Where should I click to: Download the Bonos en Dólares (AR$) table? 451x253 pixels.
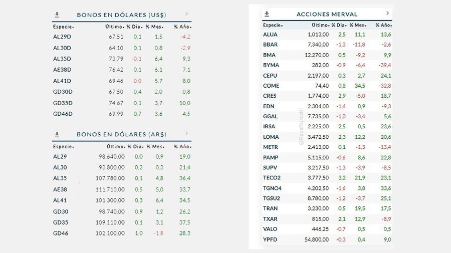coord(57,134)
